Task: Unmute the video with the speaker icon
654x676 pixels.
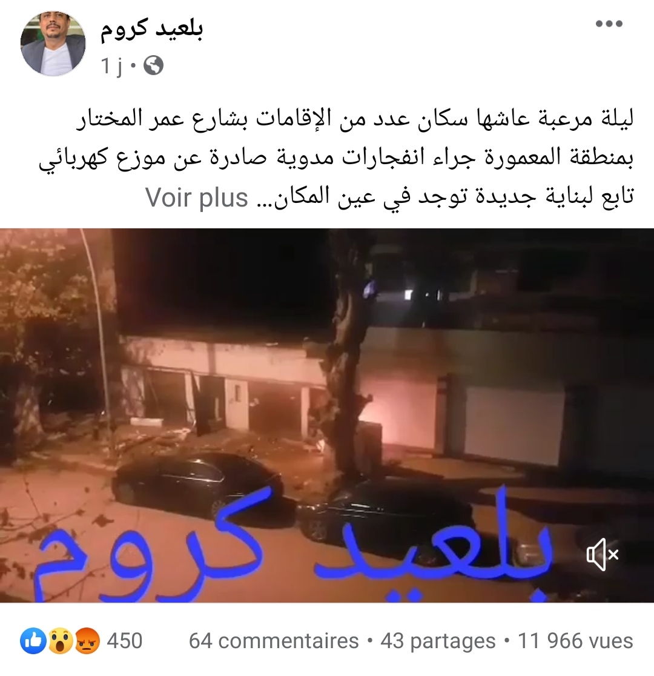Action: [603, 554]
